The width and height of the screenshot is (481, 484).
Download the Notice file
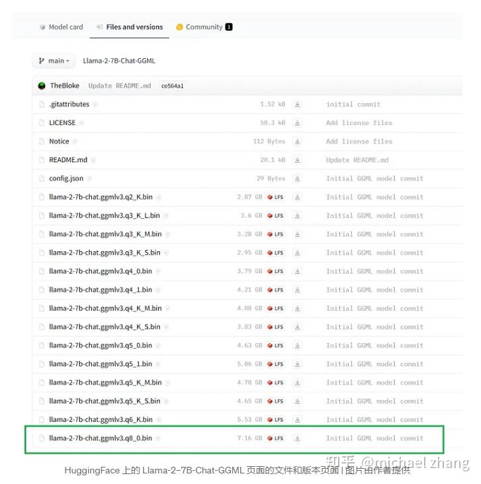point(298,141)
